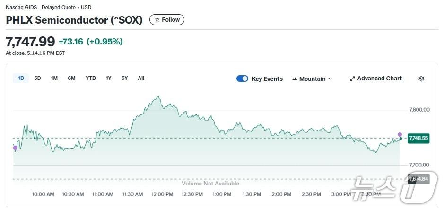Image resolution: width=444 pixels, height=210 pixels.
Task: Show the All time range chart
Action: point(141,79)
